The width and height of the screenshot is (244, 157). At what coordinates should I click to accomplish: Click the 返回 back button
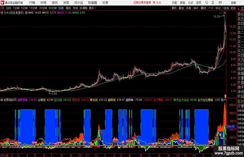click(x=233, y=8)
